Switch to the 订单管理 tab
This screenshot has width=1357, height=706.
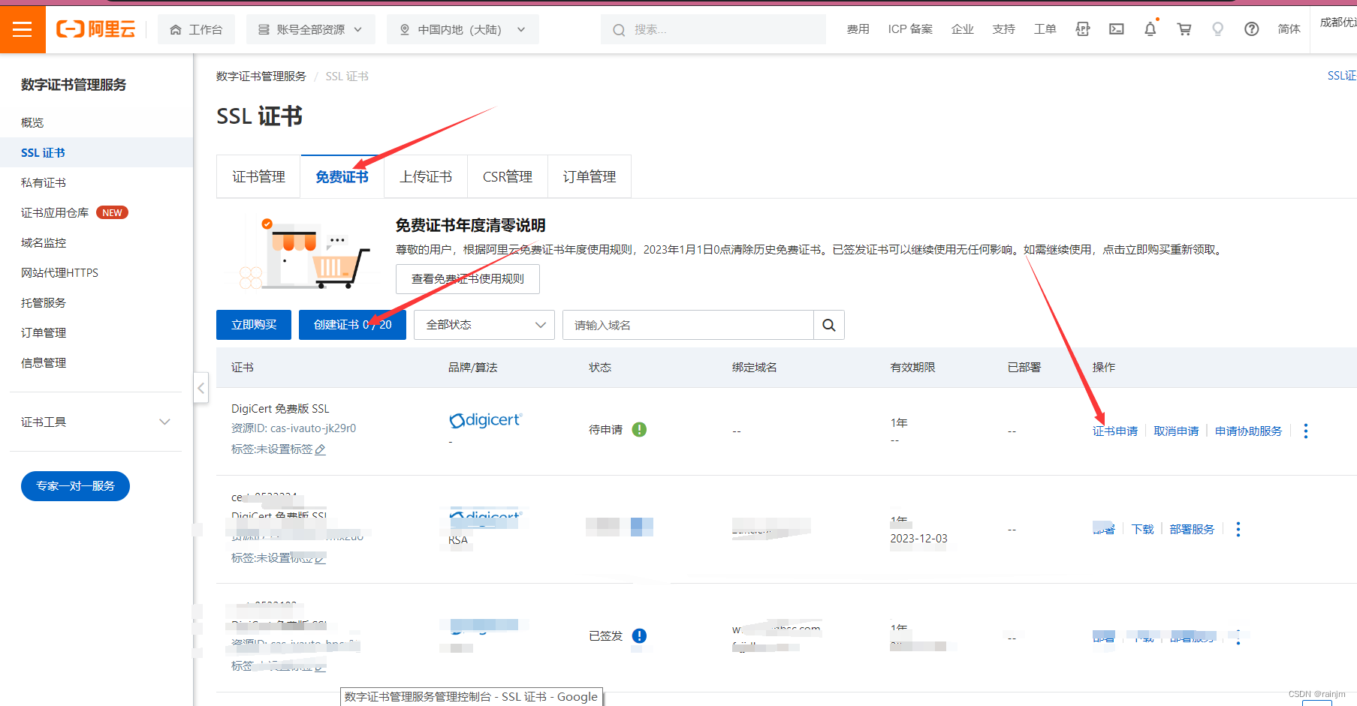(x=589, y=176)
